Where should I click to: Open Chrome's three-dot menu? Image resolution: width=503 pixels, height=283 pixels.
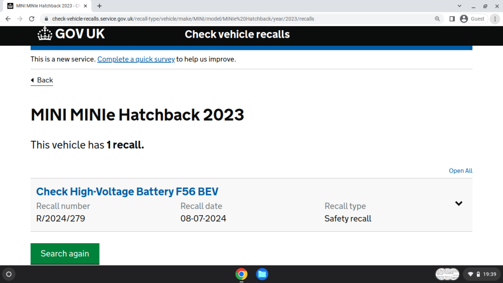coord(495,19)
